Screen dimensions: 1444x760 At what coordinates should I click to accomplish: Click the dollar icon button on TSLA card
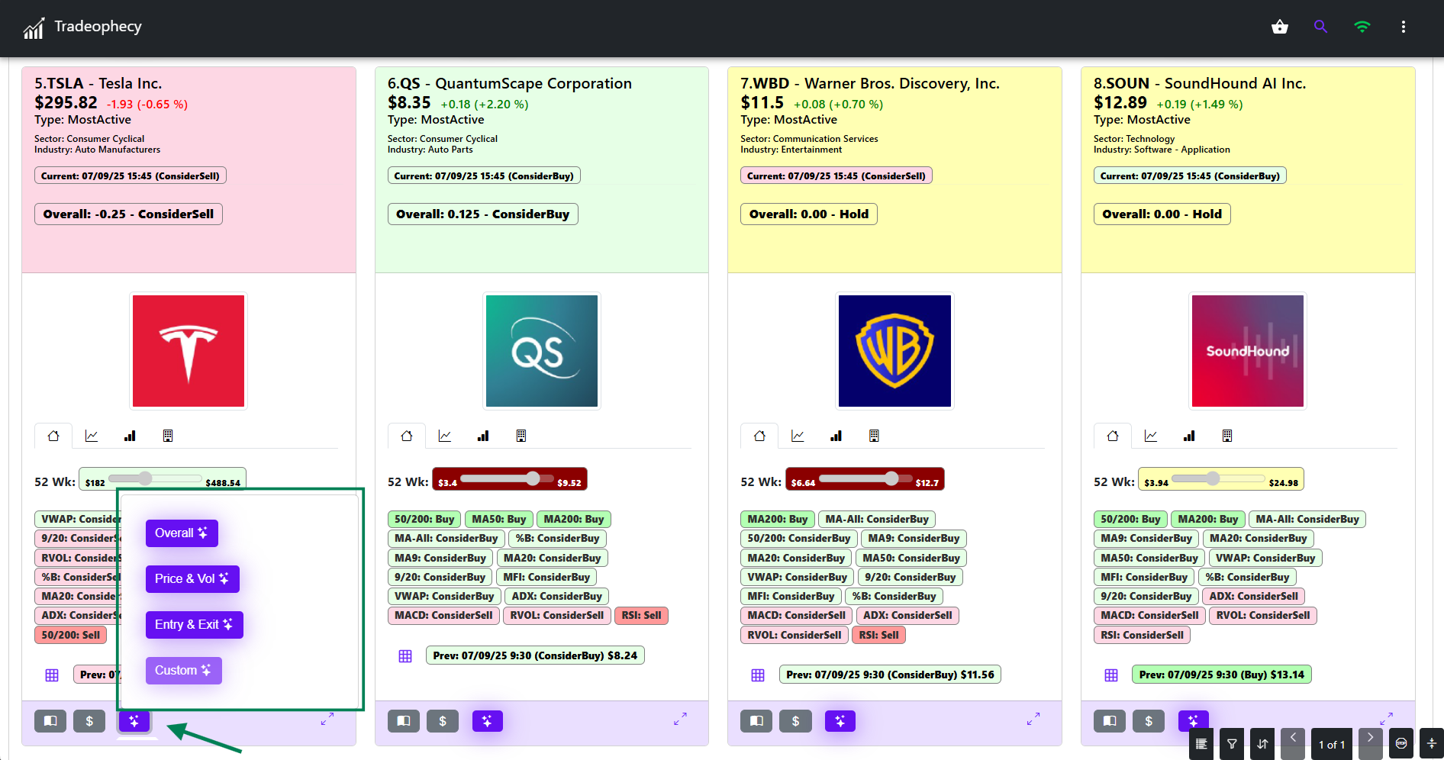pyautogui.click(x=89, y=721)
